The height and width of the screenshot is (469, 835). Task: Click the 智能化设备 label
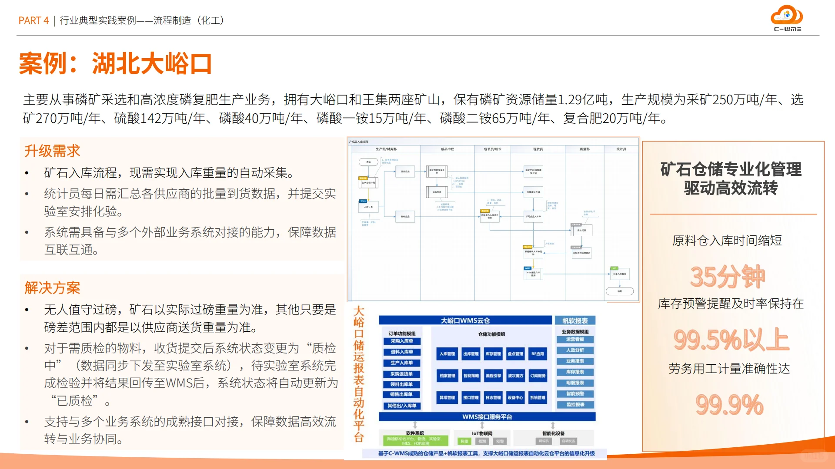pyautogui.click(x=554, y=433)
